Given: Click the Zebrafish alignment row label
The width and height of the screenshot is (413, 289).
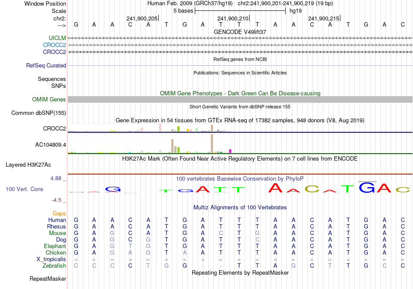Looking at the screenshot, I should (54, 265).
